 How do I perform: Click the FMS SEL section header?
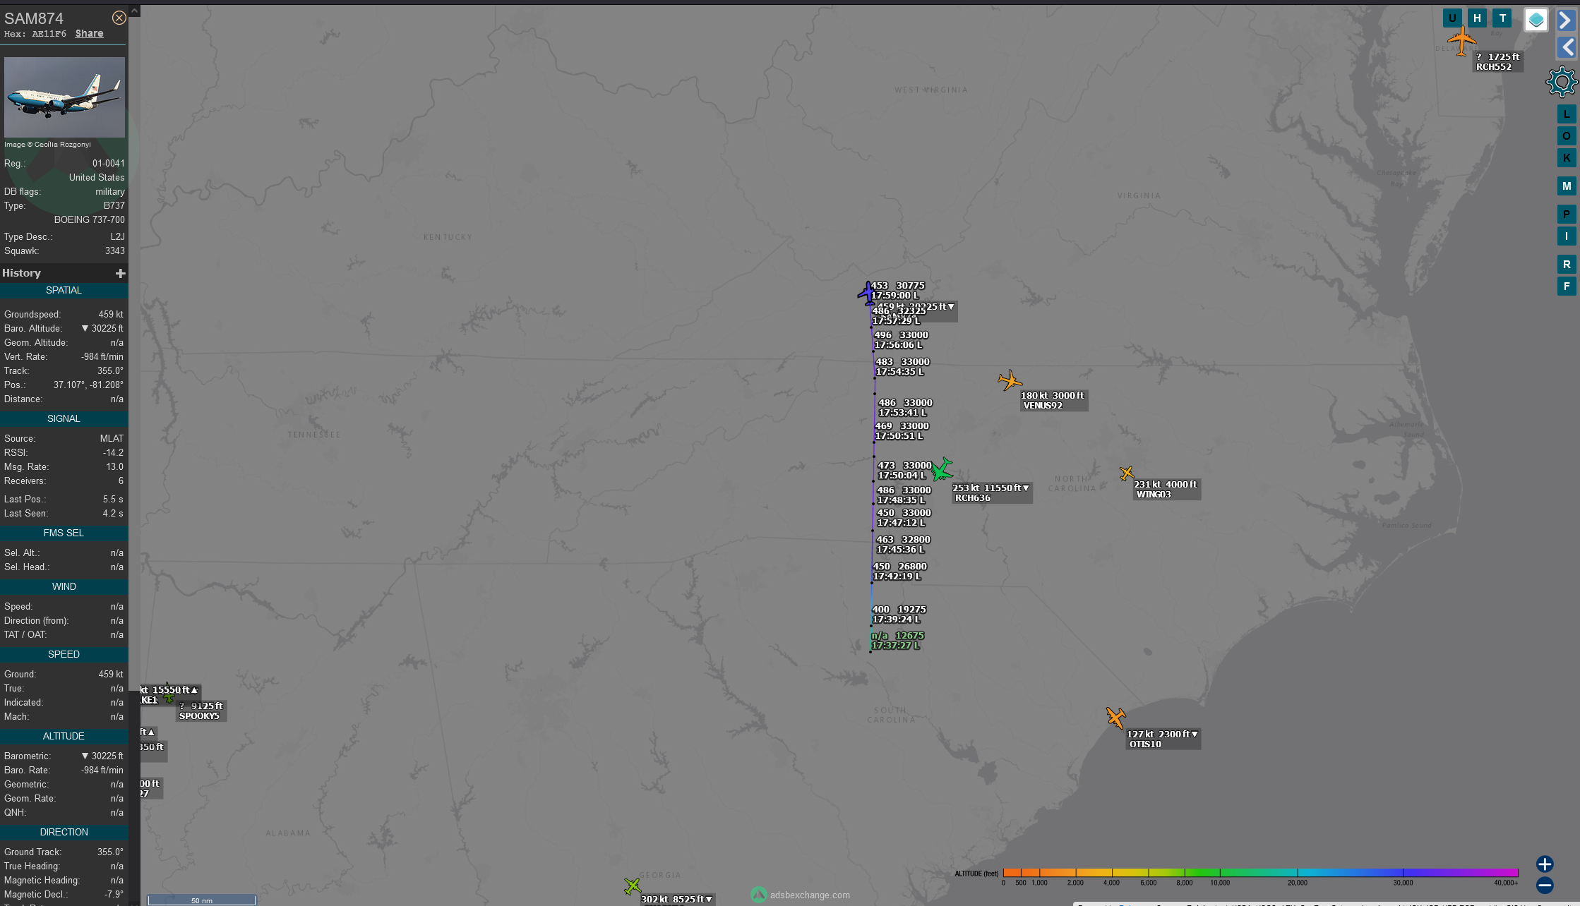(64, 533)
